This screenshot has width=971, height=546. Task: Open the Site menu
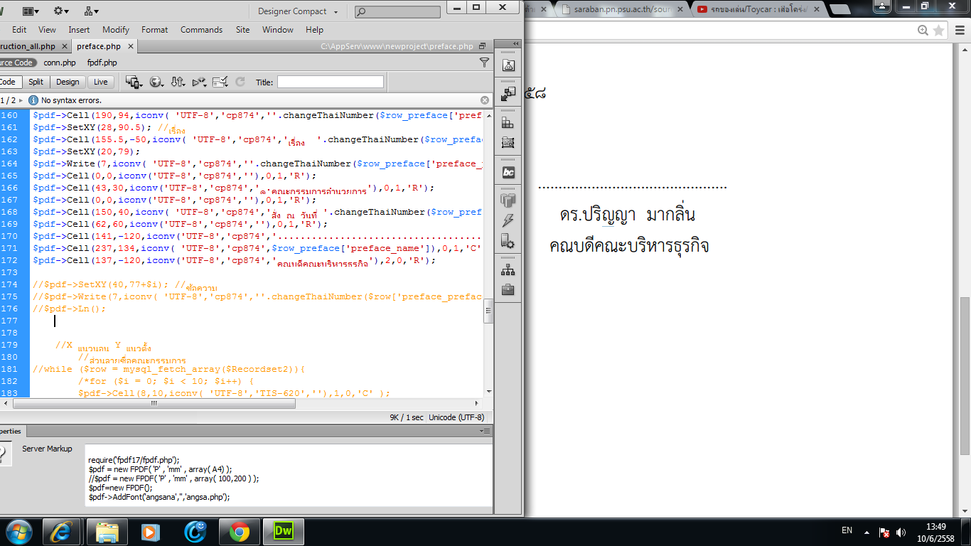243,30
